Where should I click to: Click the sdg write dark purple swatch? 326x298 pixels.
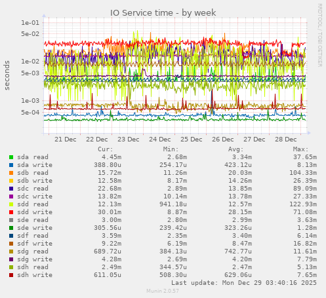[11, 259]
